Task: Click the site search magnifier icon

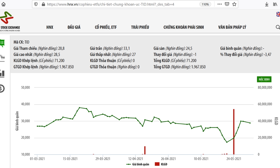Action: (x=278, y=27)
